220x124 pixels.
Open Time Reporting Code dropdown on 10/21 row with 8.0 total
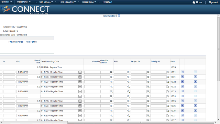coord(80,77)
